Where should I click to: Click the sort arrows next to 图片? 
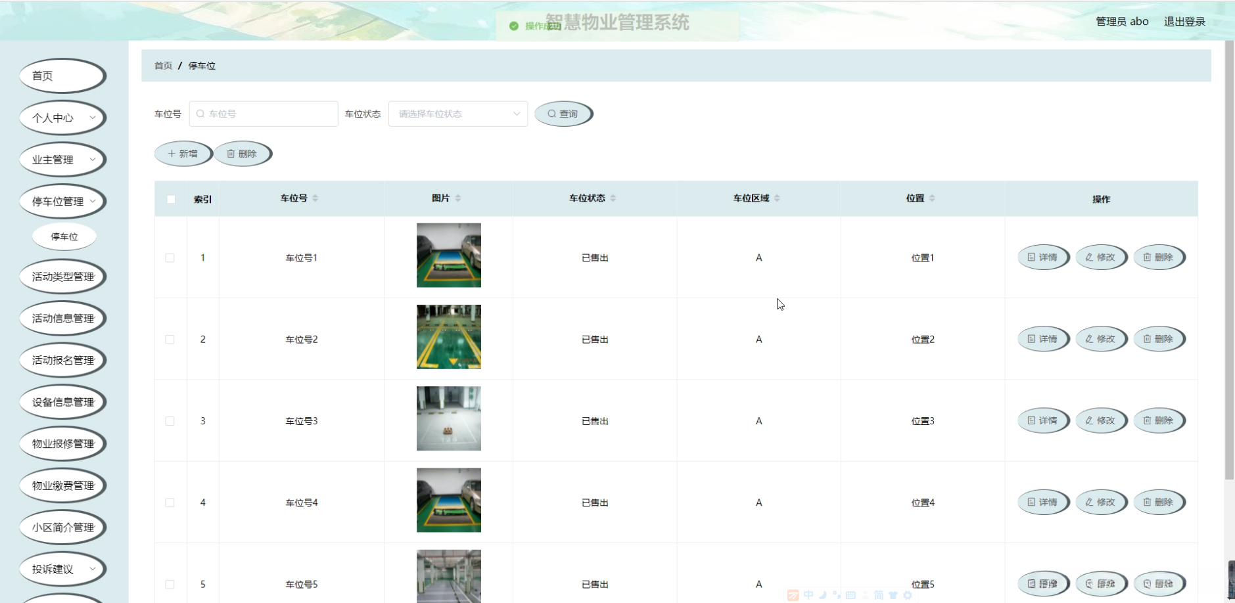click(x=458, y=198)
